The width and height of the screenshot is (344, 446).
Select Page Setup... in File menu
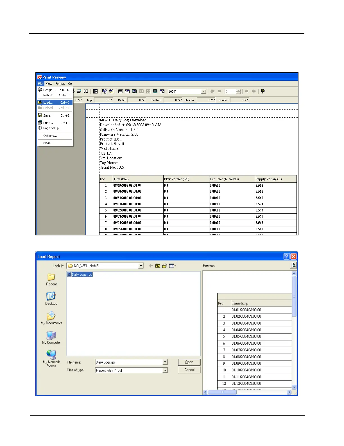(52, 128)
